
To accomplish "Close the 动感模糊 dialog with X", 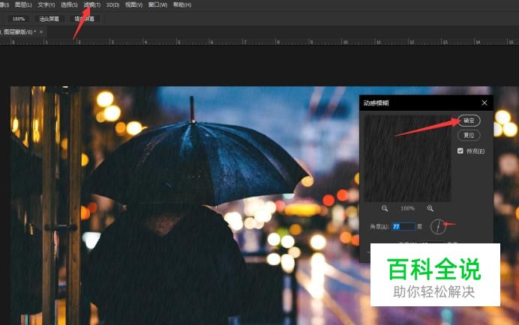I will 484,103.
